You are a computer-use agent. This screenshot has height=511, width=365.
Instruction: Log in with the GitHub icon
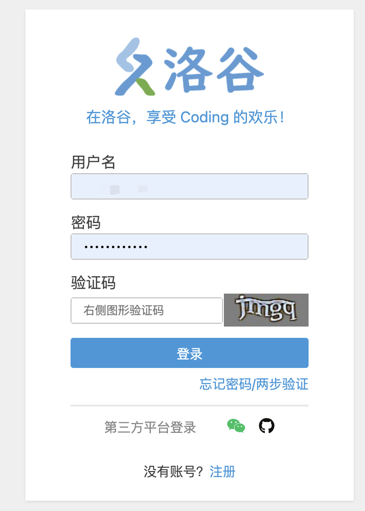coord(267,426)
